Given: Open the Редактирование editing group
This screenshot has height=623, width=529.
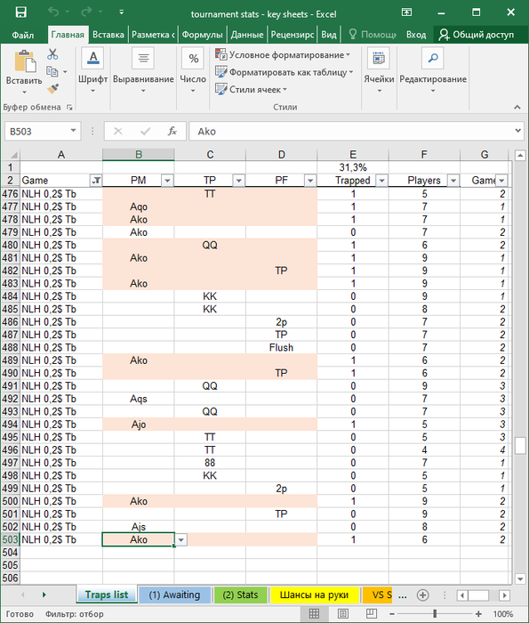Looking at the screenshot, I should point(433,70).
